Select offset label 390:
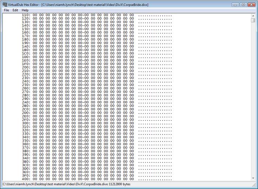258x189 pixels. (x=26, y=154)
